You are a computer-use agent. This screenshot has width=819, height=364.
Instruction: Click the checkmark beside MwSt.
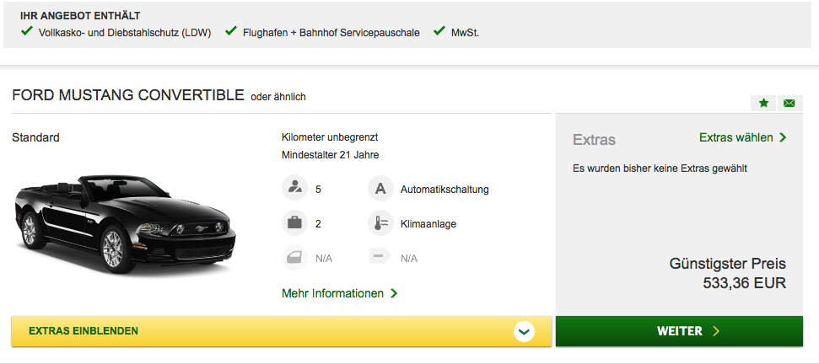click(x=439, y=32)
